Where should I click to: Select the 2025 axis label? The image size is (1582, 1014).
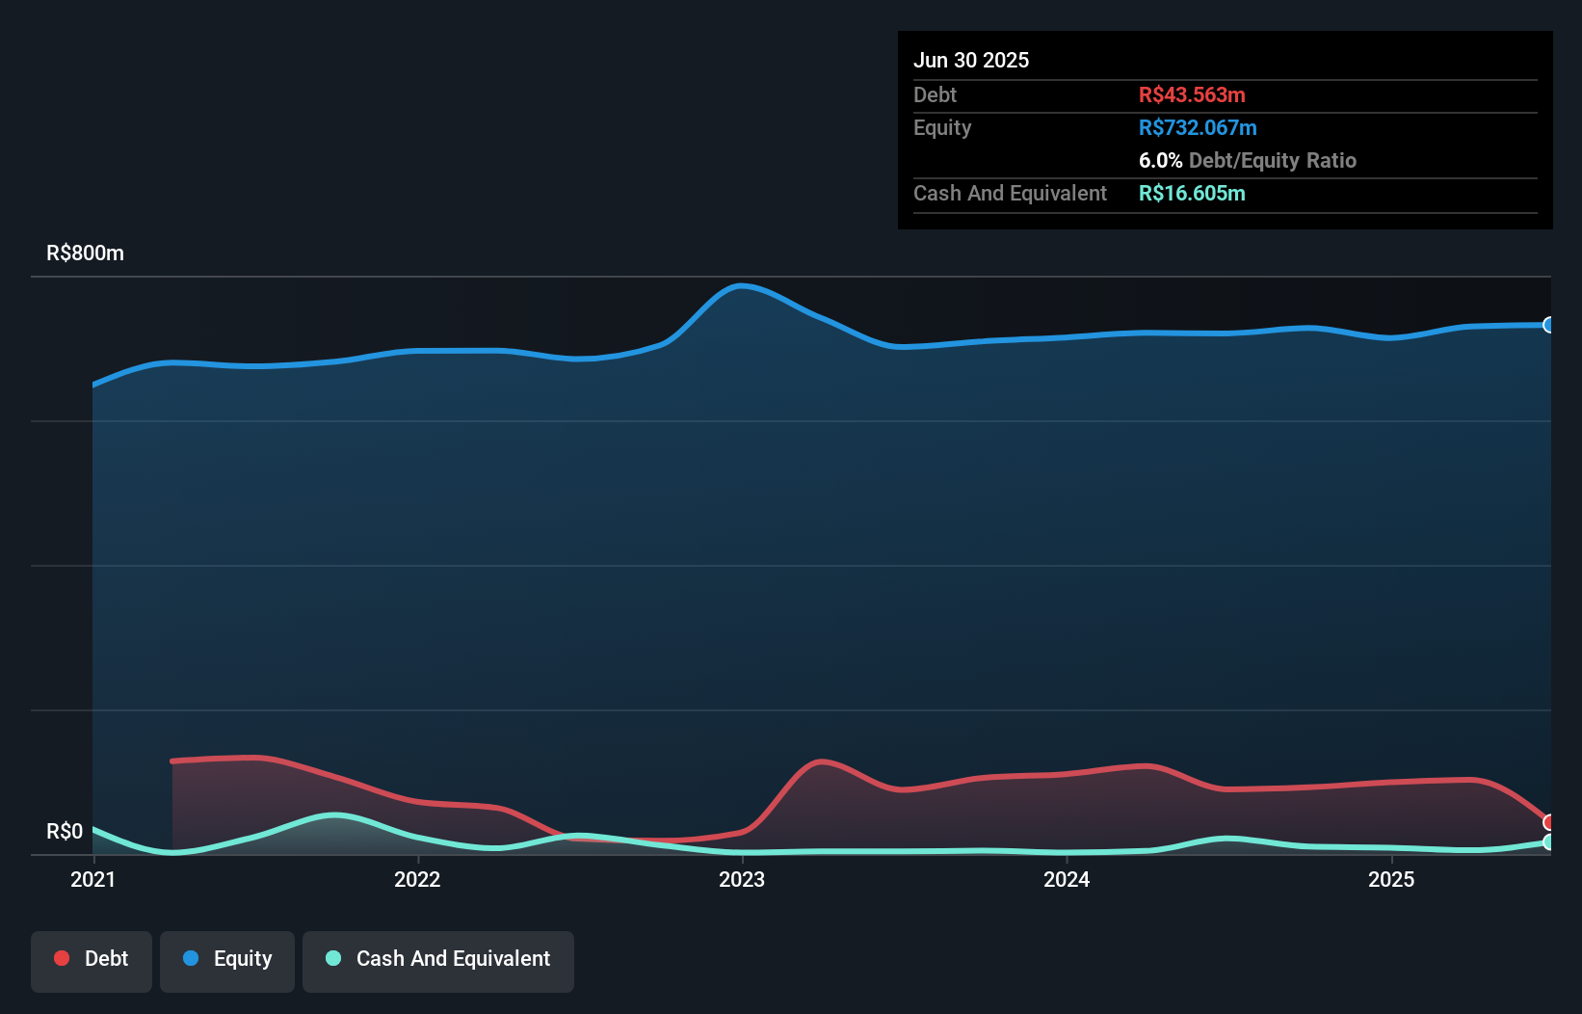1392,880
